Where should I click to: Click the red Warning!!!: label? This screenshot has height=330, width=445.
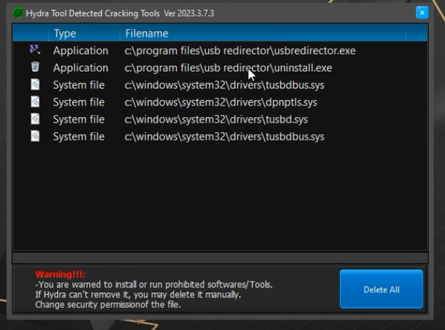tap(60, 274)
